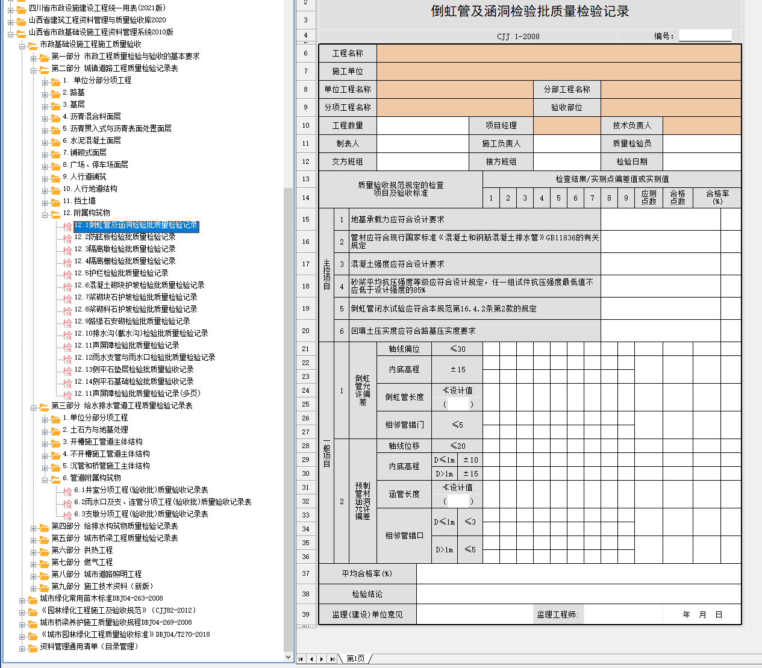The image size is (762, 668).
Task: Click the 施工单位 entry cell
Action: pyautogui.click(x=559, y=71)
